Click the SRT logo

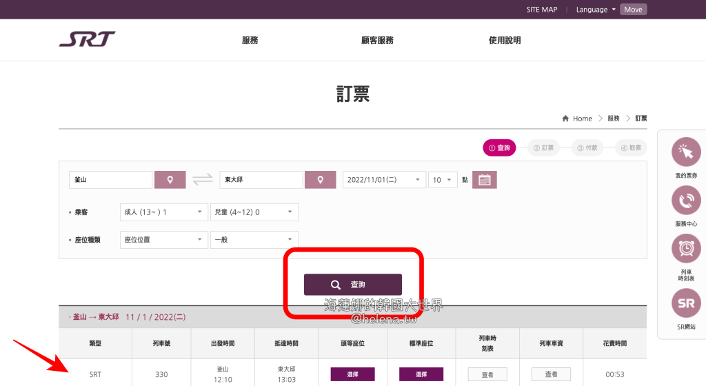87,39
